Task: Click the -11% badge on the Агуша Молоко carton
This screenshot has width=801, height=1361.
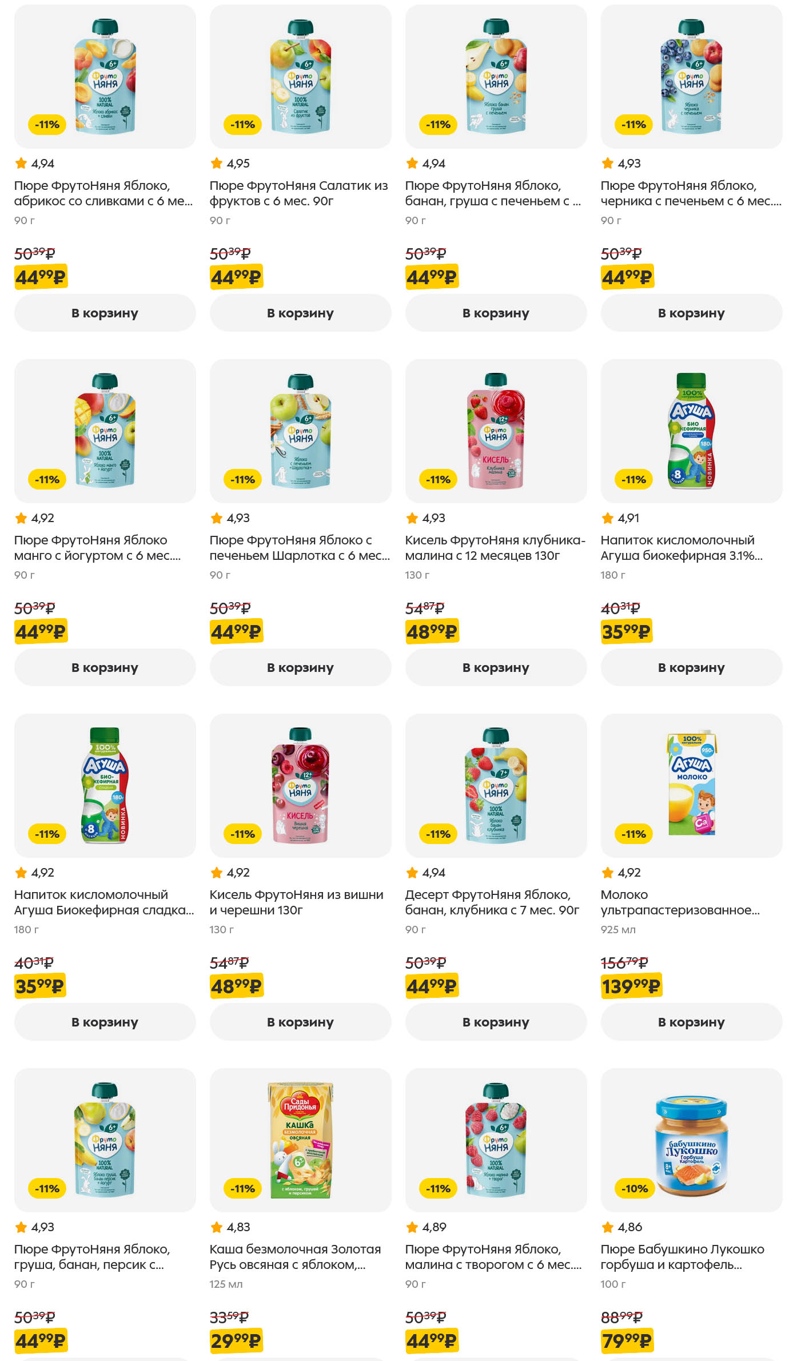Action: pyautogui.click(x=634, y=834)
